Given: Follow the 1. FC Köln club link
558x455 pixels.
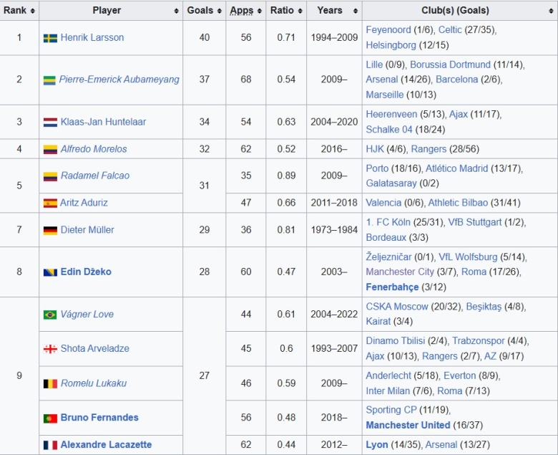Looking at the screenshot, I should coord(388,222).
